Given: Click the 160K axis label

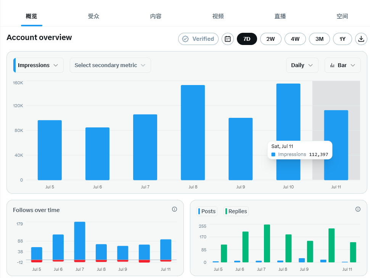Looking at the screenshot, I should [x=18, y=83].
